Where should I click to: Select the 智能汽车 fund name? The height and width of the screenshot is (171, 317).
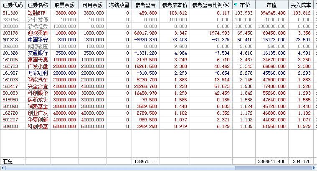point(38,80)
